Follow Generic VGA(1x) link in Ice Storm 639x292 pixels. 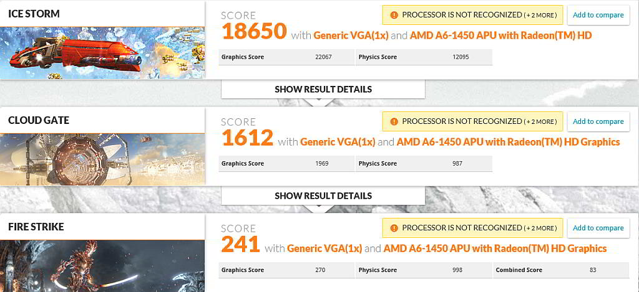point(351,35)
